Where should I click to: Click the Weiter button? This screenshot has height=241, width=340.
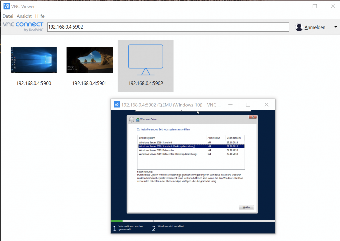click(x=246, y=207)
